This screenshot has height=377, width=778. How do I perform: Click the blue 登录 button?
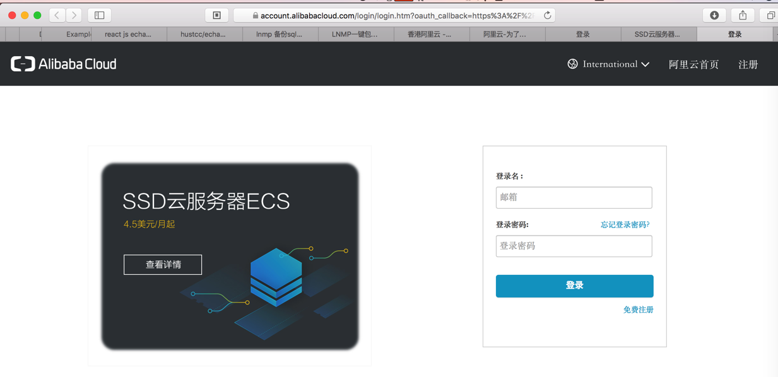click(574, 286)
